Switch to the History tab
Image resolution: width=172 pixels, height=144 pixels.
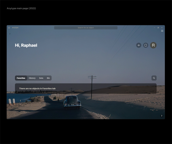32,78
